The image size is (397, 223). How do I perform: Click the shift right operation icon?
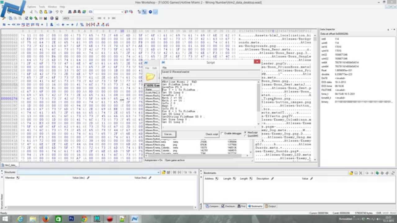click(18, 24)
